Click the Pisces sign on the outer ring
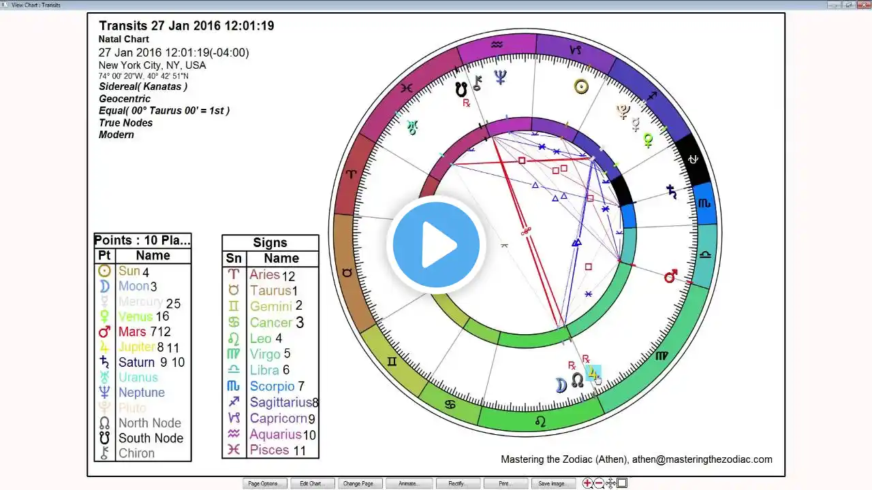The width and height of the screenshot is (872, 490). click(x=407, y=88)
